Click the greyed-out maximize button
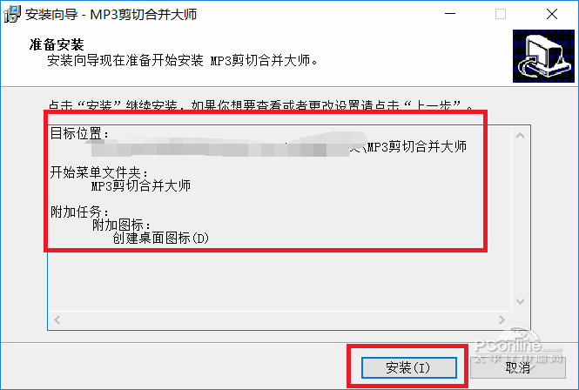 501,14
